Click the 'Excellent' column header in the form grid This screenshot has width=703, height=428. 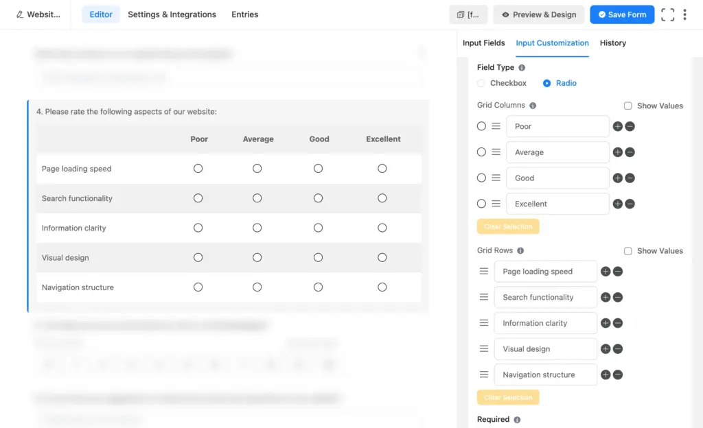pyautogui.click(x=383, y=139)
